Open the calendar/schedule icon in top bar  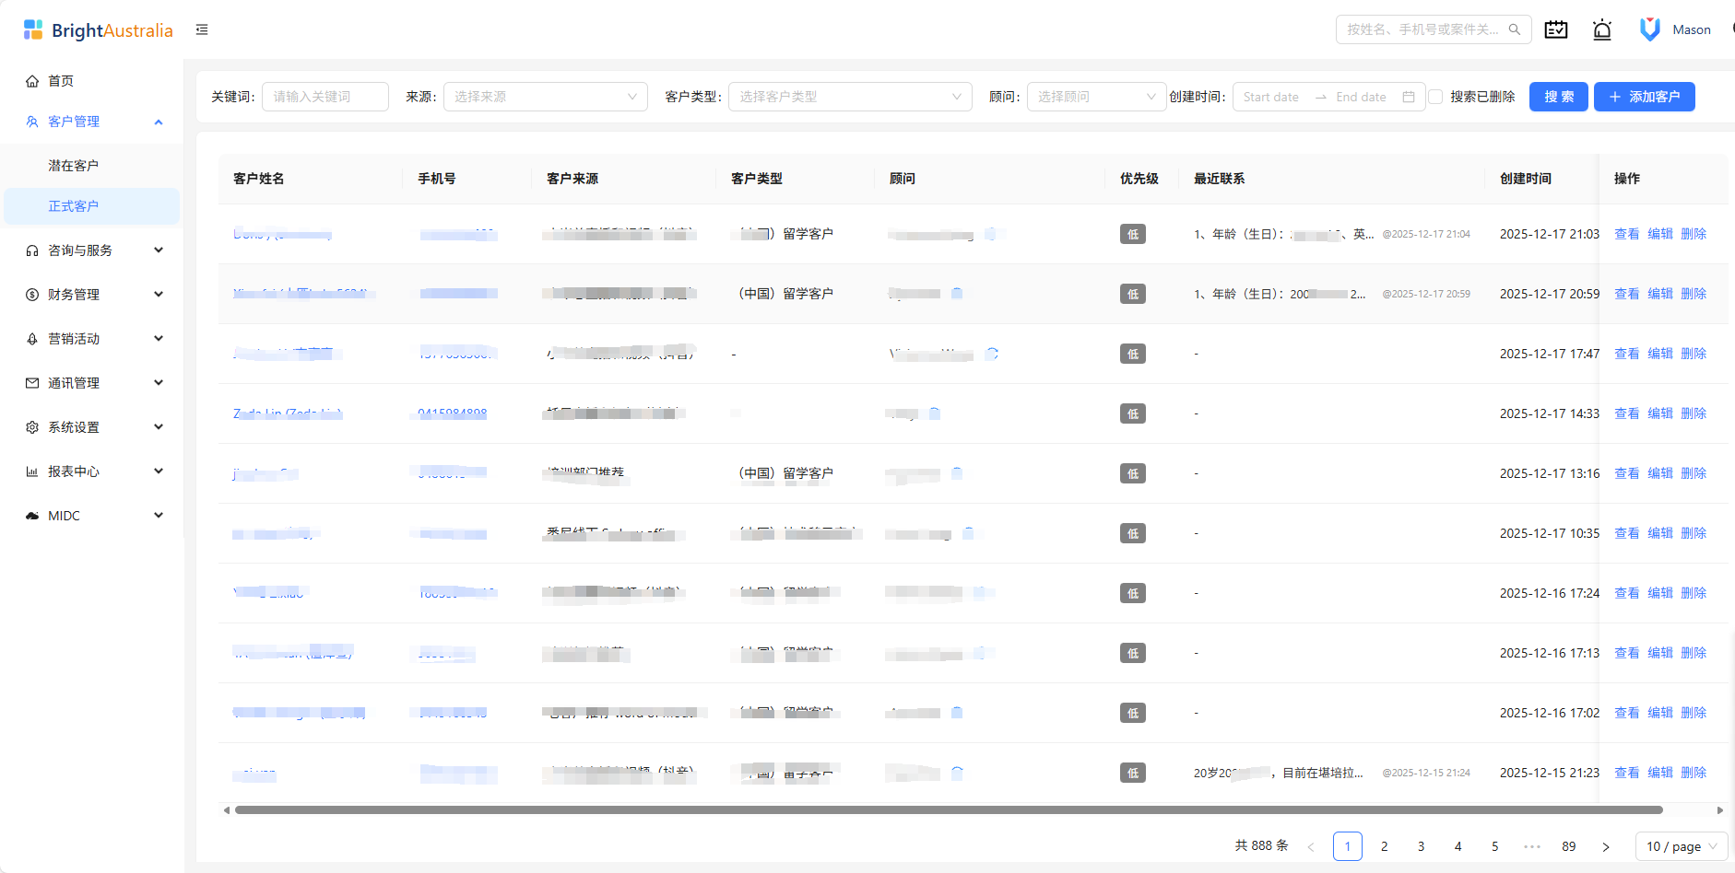point(1556,29)
